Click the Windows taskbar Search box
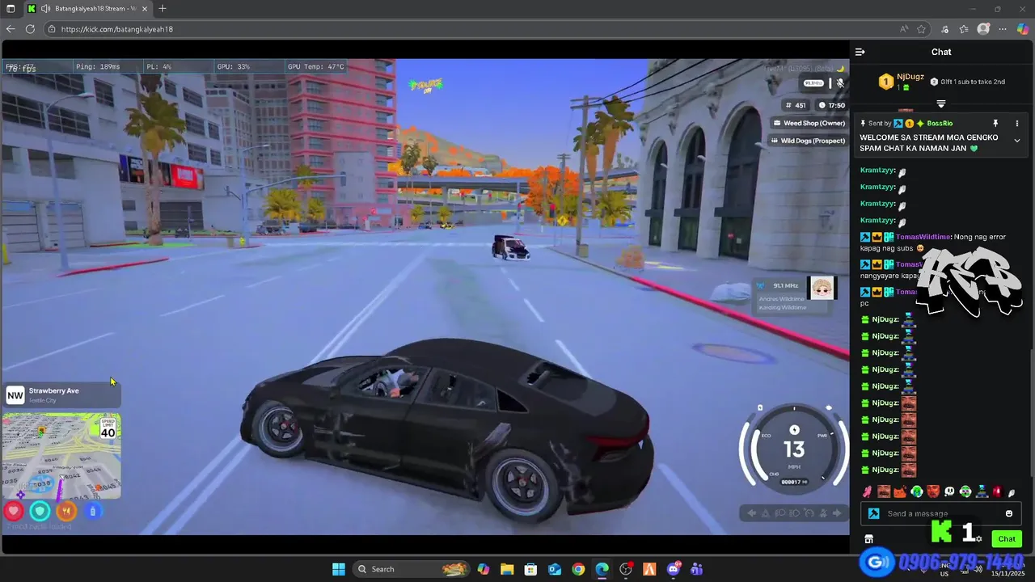 coord(412,569)
